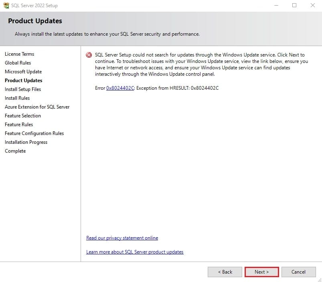
Task: Select Install Rules step
Action: (x=17, y=98)
